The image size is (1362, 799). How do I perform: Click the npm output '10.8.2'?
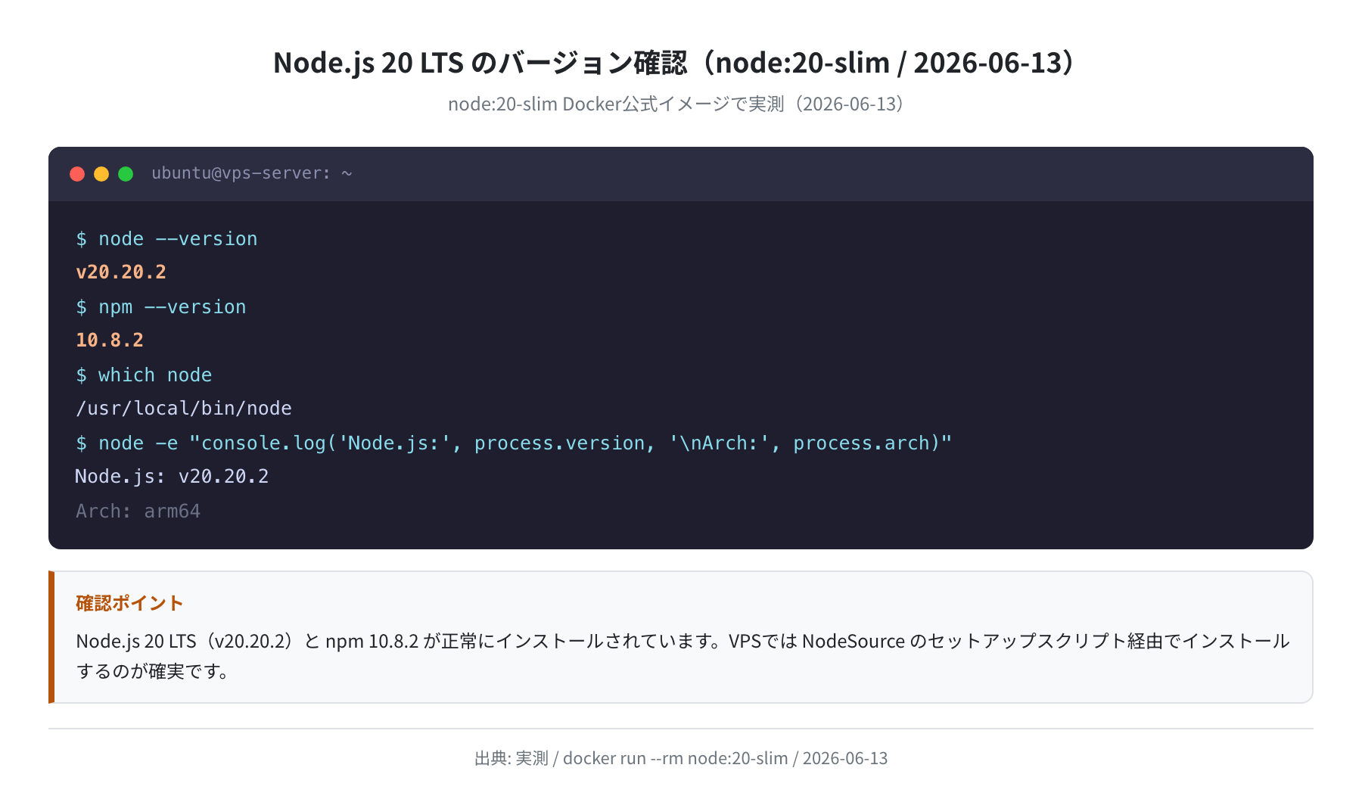(x=110, y=340)
